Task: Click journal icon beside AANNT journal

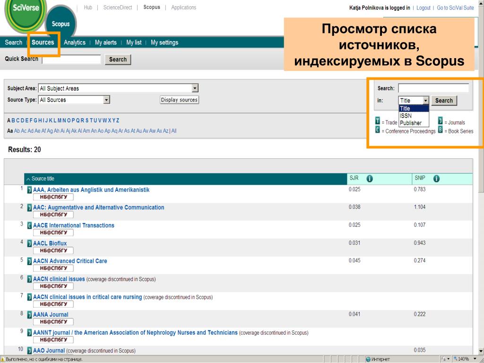Action: (x=29, y=333)
